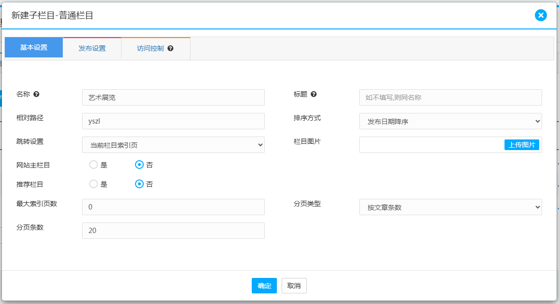Select 是 for 网站主栏目
Screen dimensions: 559x304
[x=94, y=165]
